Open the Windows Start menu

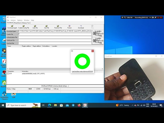click(3, 105)
